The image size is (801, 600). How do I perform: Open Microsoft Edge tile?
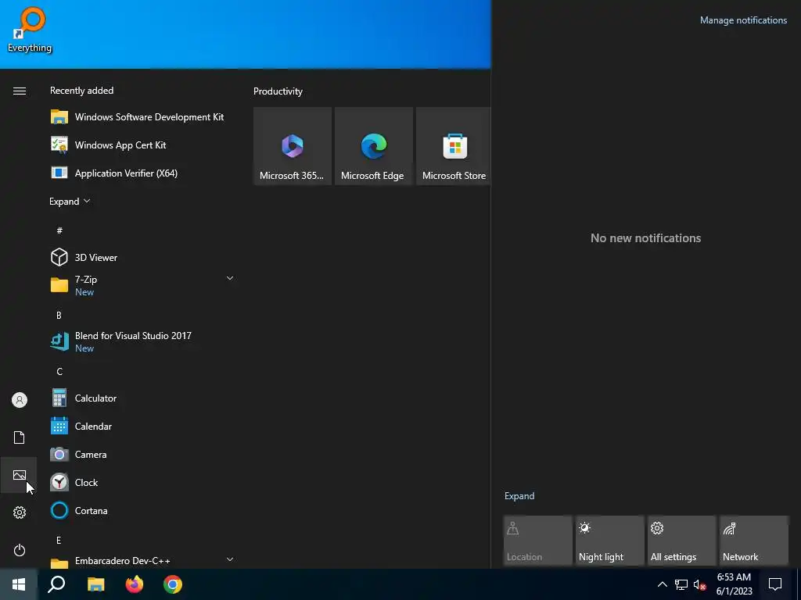tap(374, 146)
